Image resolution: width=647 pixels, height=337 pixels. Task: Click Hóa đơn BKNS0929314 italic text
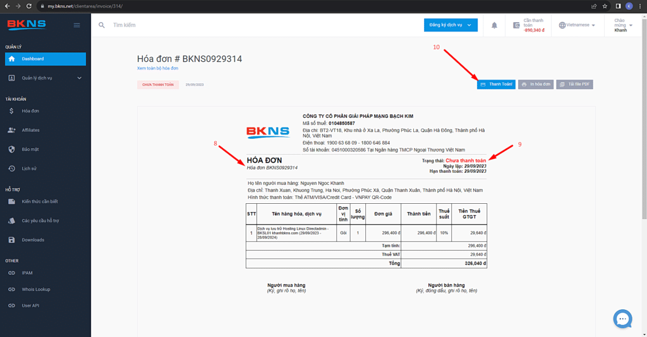pos(272,168)
